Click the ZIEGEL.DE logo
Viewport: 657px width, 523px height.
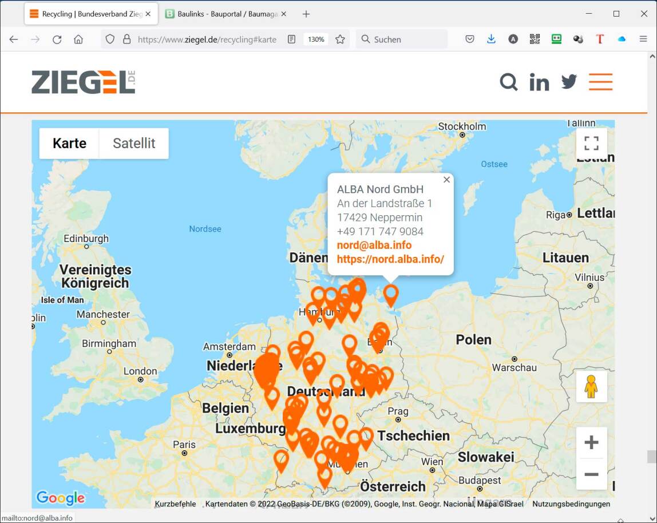pyautogui.click(x=84, y=82)
